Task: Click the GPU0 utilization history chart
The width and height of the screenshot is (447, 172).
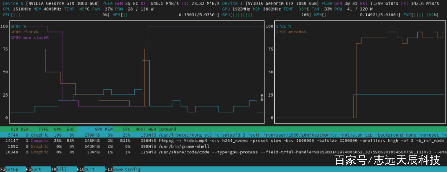Action: click(137, 72)
